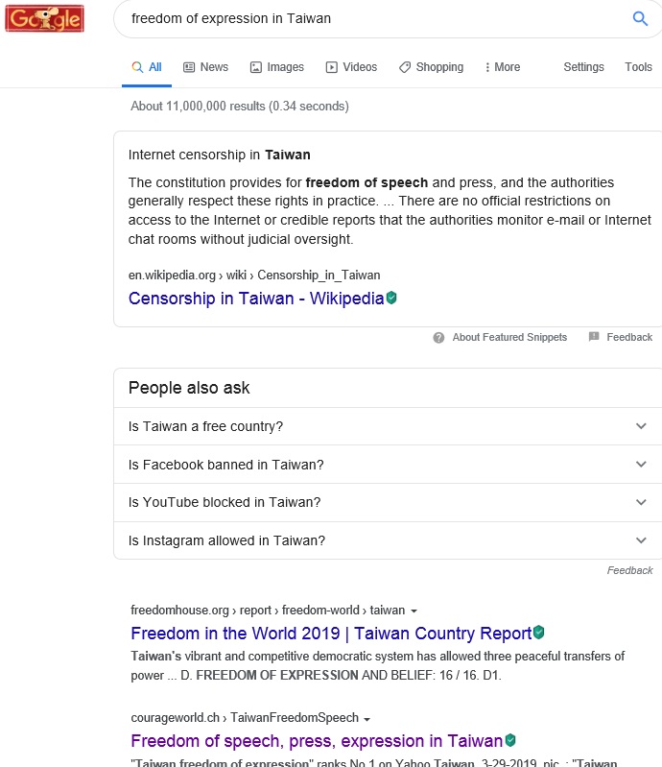662x767 pixels.
Task: Click the three-dot More icon
Action: (x=487, y=67)
